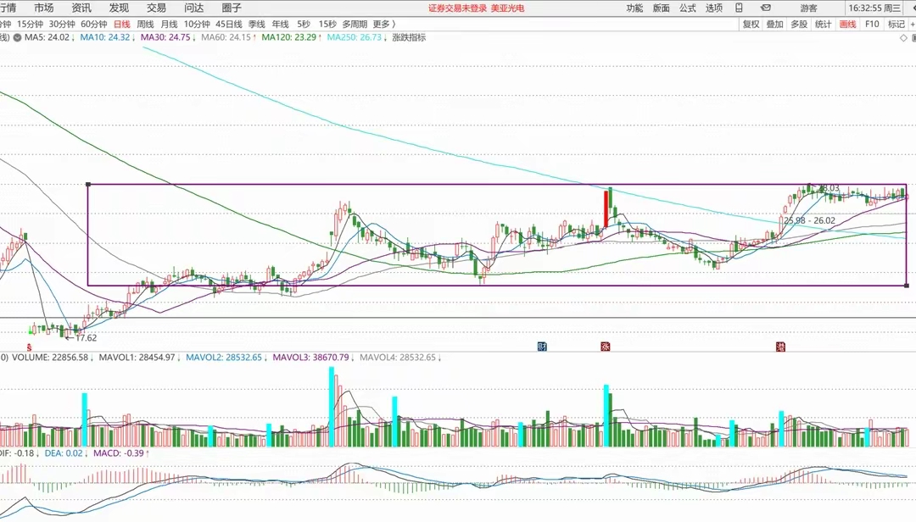916x522 pixels.
Task: Click the MA60: 24.15 indicator value
Action: (226, 37)
